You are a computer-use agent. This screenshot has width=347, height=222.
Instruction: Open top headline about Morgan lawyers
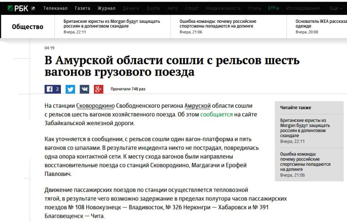[x=112, y=24]
